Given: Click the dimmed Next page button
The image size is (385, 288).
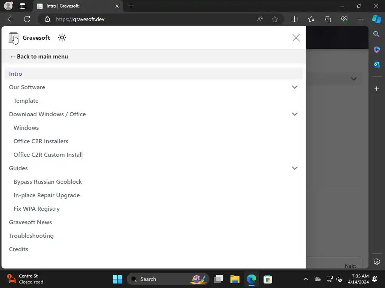Looking at the screenshot, I should [350, 266].
